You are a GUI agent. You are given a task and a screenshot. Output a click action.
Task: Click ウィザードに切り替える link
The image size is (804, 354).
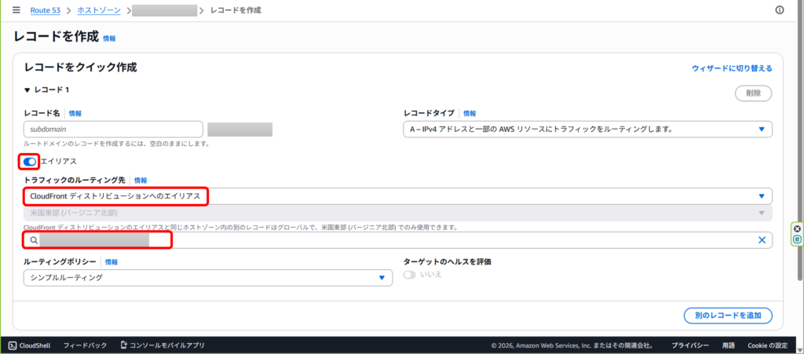coord(731,68)
